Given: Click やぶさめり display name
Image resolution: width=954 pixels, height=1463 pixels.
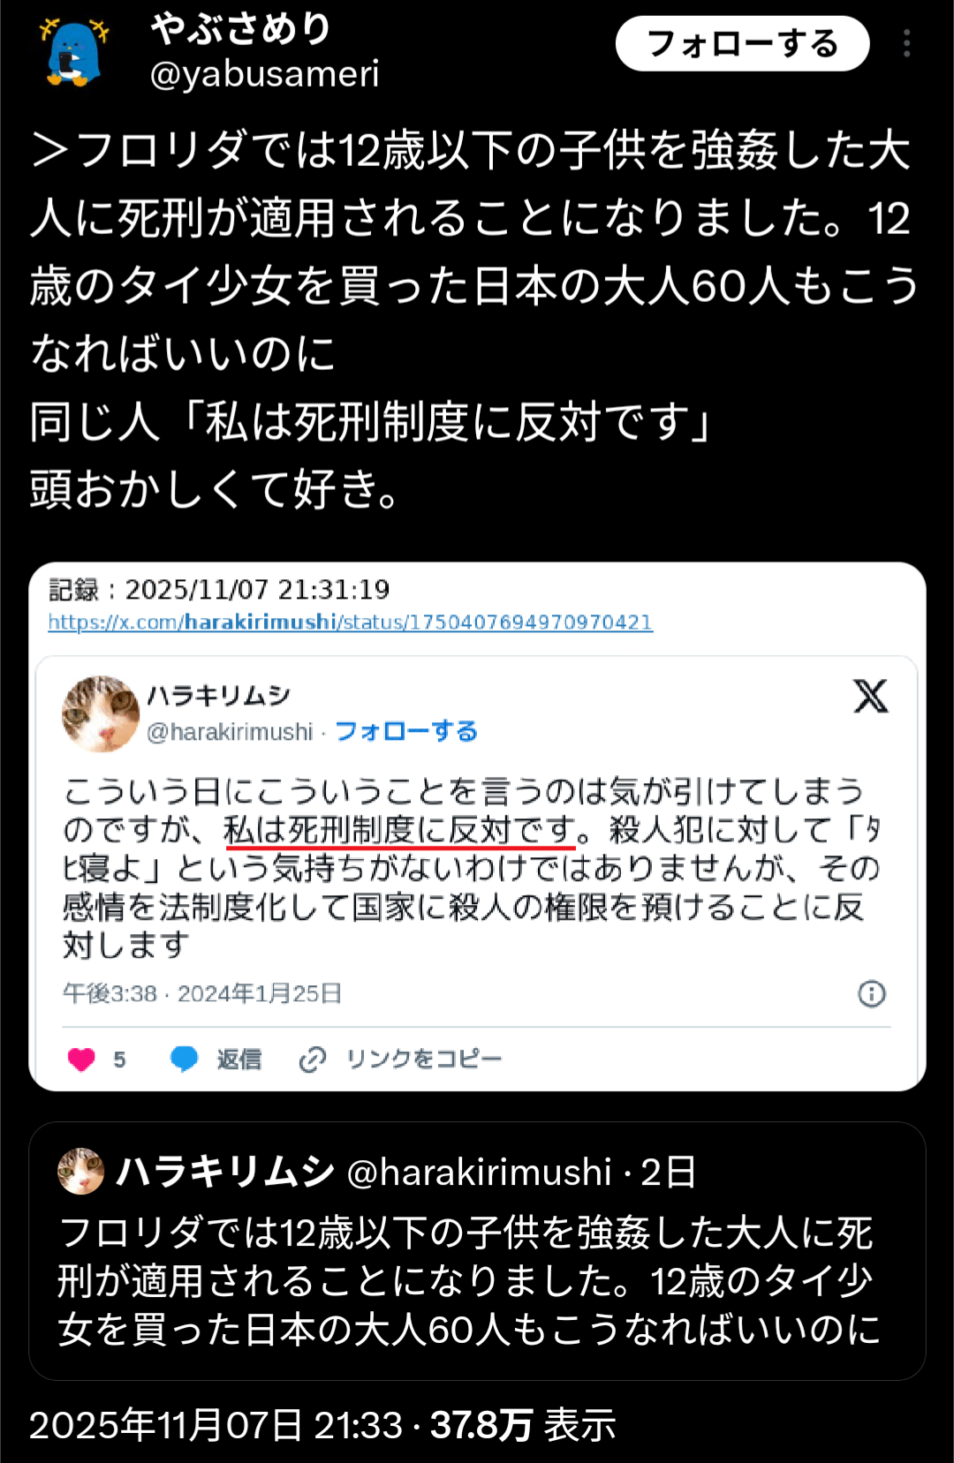Looking at the screenshot, I should (240, 28).
